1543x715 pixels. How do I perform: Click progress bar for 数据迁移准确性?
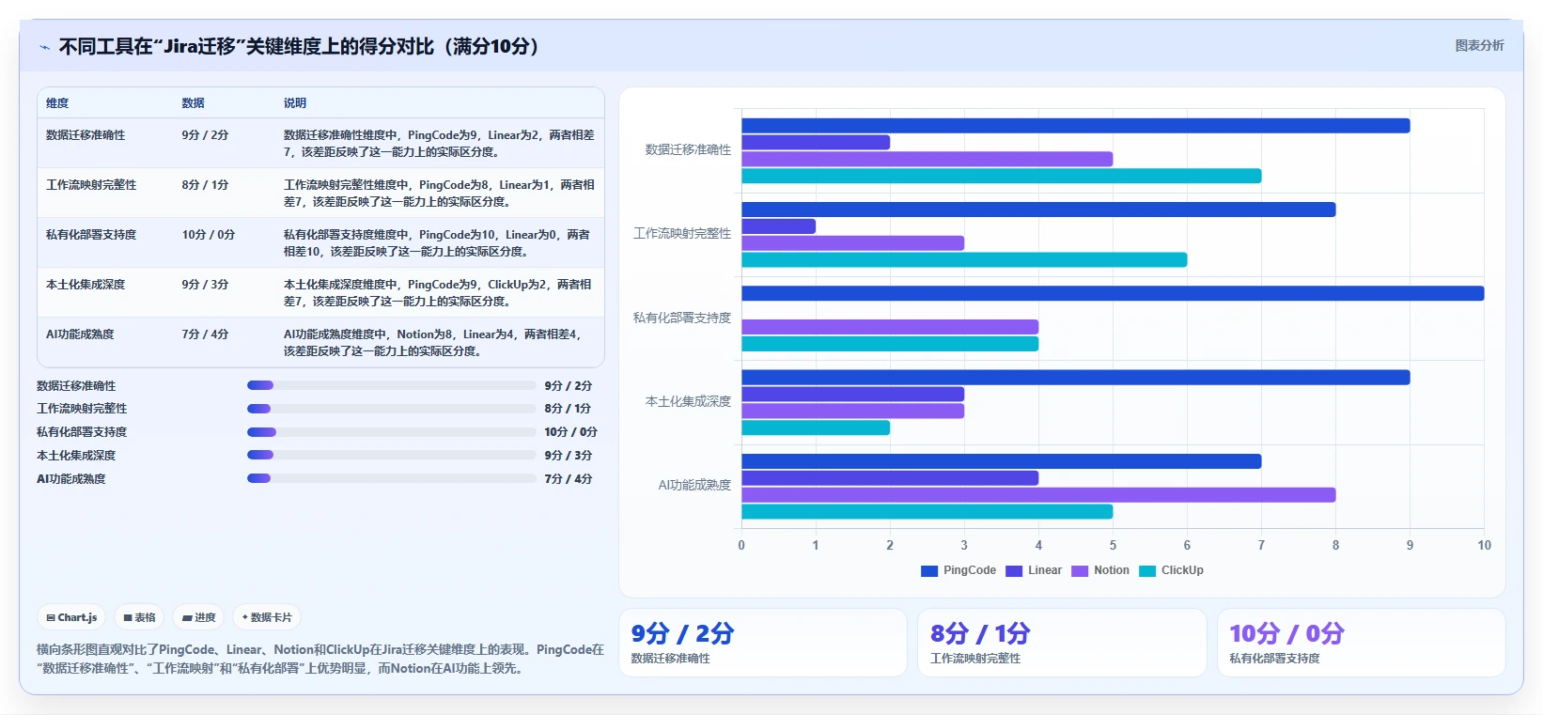[391, 385]
